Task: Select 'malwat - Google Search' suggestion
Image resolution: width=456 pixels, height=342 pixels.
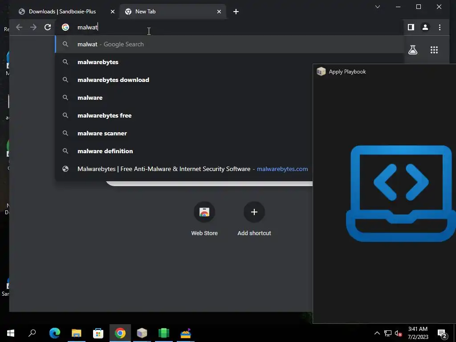Action: click(x=230, y=44)
